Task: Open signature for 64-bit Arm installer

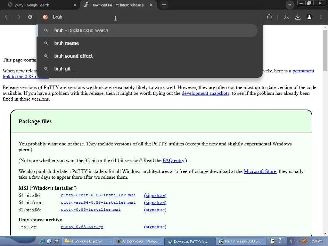Action: tap(155, 202)
